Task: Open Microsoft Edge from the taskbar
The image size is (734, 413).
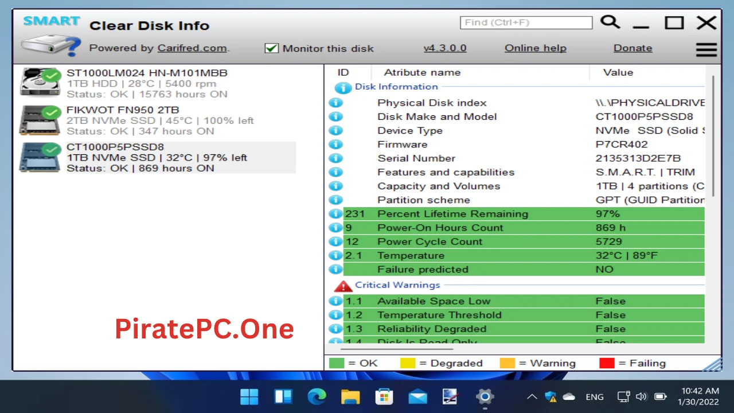Action: (317, 396)
